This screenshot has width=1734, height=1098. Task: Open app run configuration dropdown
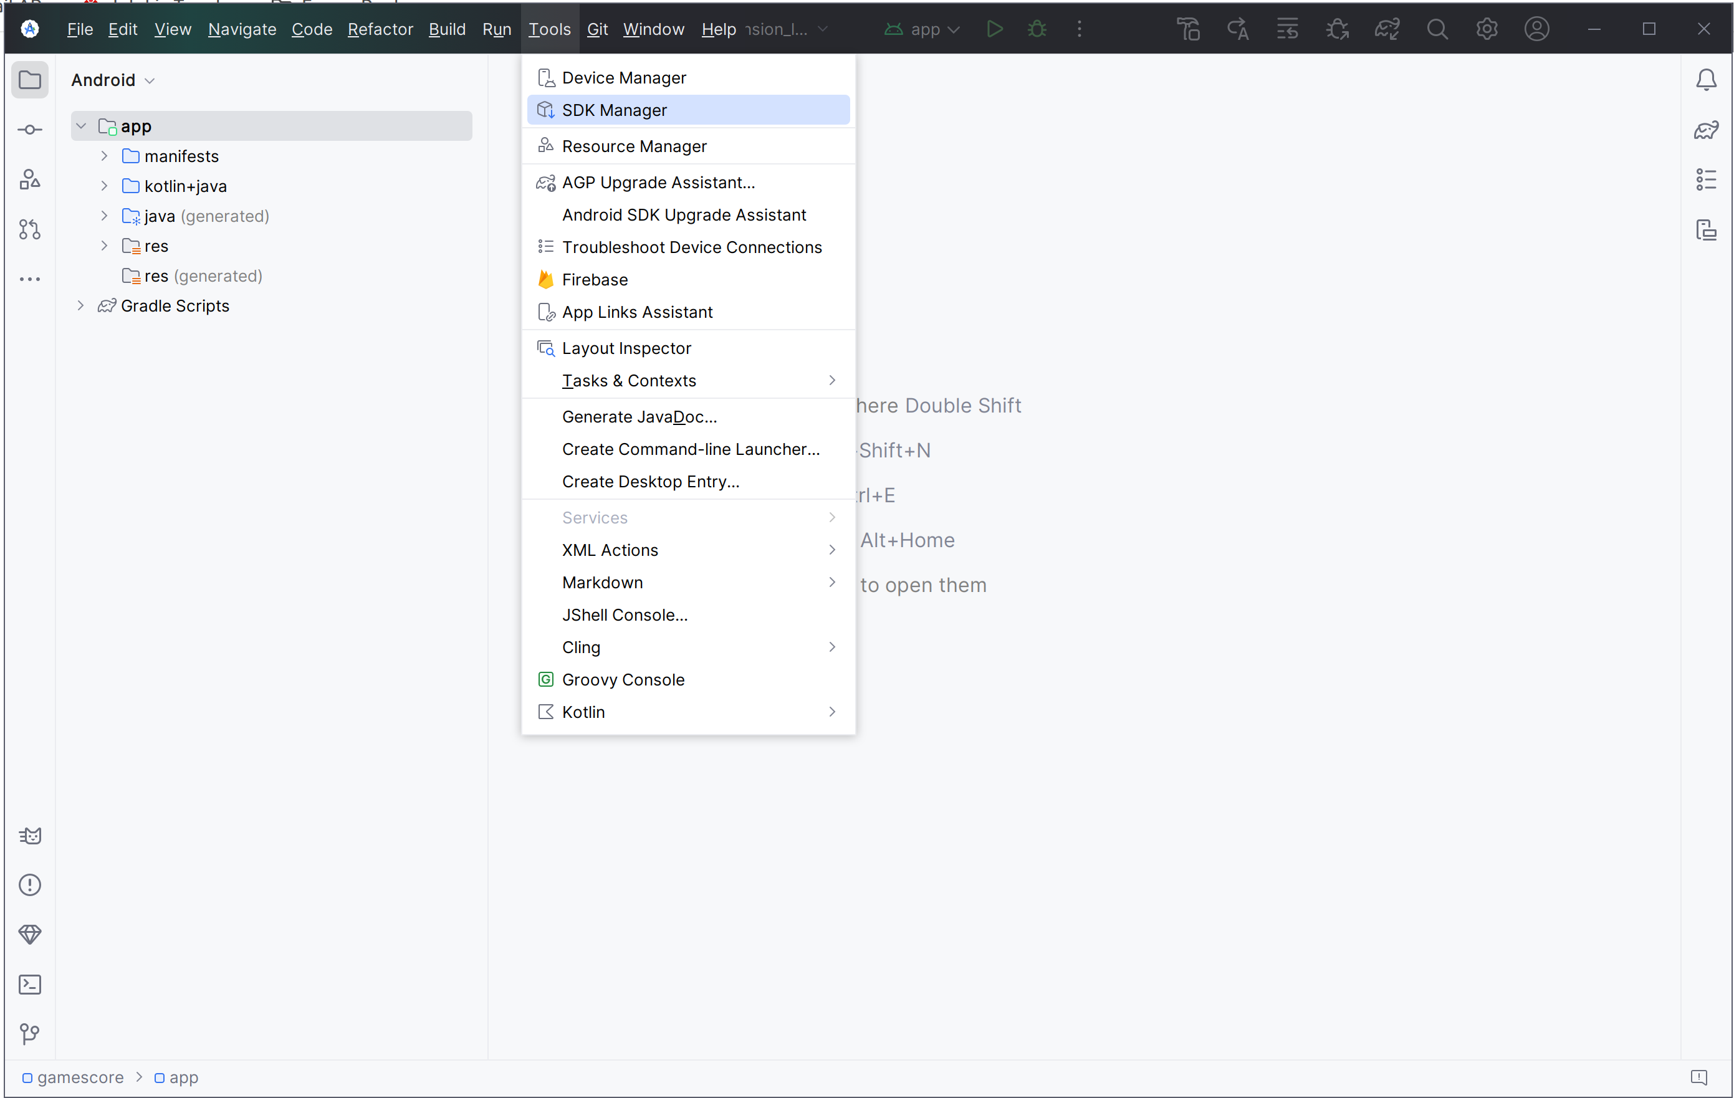(922, 29)
